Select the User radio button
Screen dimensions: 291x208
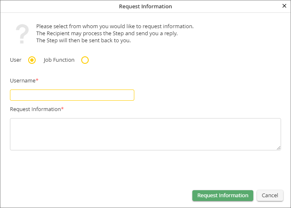(x=32, y=60)
